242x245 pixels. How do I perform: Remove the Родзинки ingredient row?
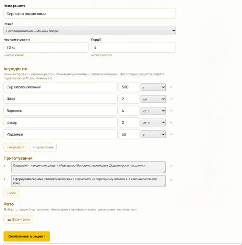tap(171, 134)
